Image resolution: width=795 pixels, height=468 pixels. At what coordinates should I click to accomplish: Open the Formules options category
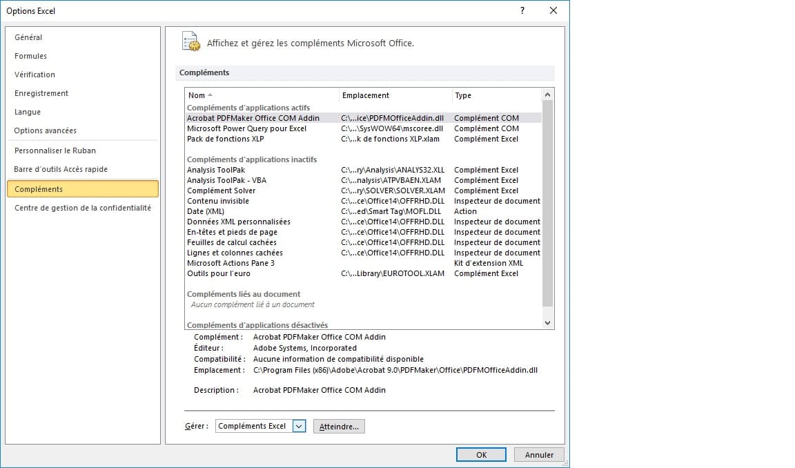coord(30,57)
